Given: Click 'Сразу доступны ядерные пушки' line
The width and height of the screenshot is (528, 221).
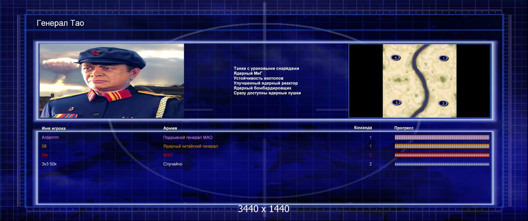Looking at the screenshot, I should (x=267, y=93).
